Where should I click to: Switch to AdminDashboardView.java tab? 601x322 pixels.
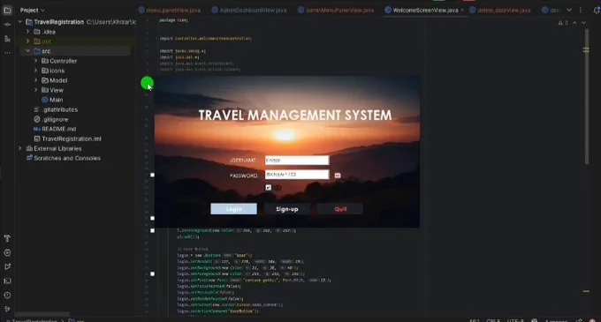(x=249, y=11)
